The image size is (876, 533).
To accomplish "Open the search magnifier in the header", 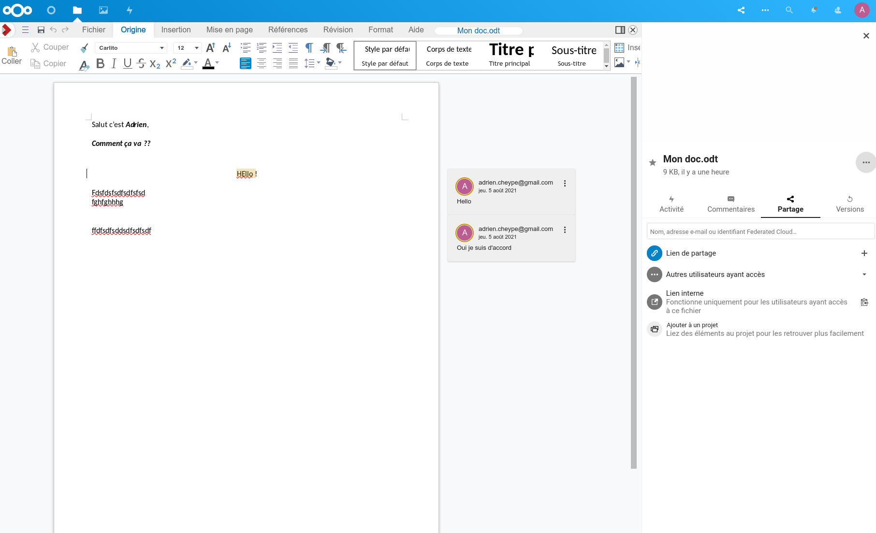I will point(789,10).
